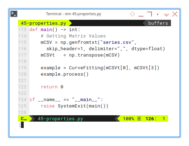Minimize the terminal window
189x146 pixels.
(x=141, y=16)
